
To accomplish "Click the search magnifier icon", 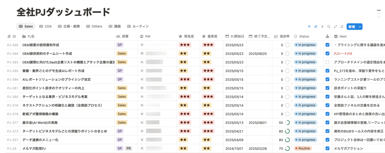I will coord(329,27).
